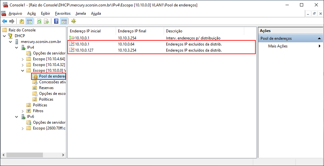Screen dimensions: 324x166
Task: Select Escopo [10.10.4.32] folder icon
Action: point(29,65)
